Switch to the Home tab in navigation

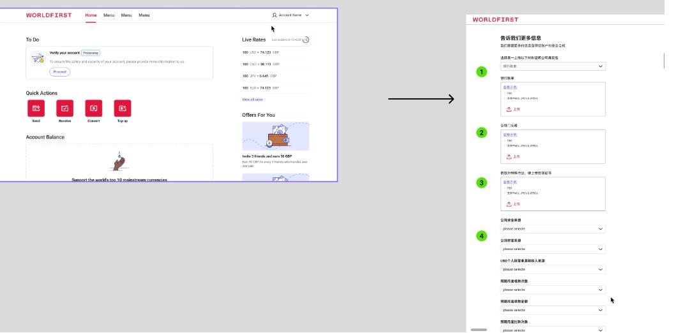tap(91, 15)
